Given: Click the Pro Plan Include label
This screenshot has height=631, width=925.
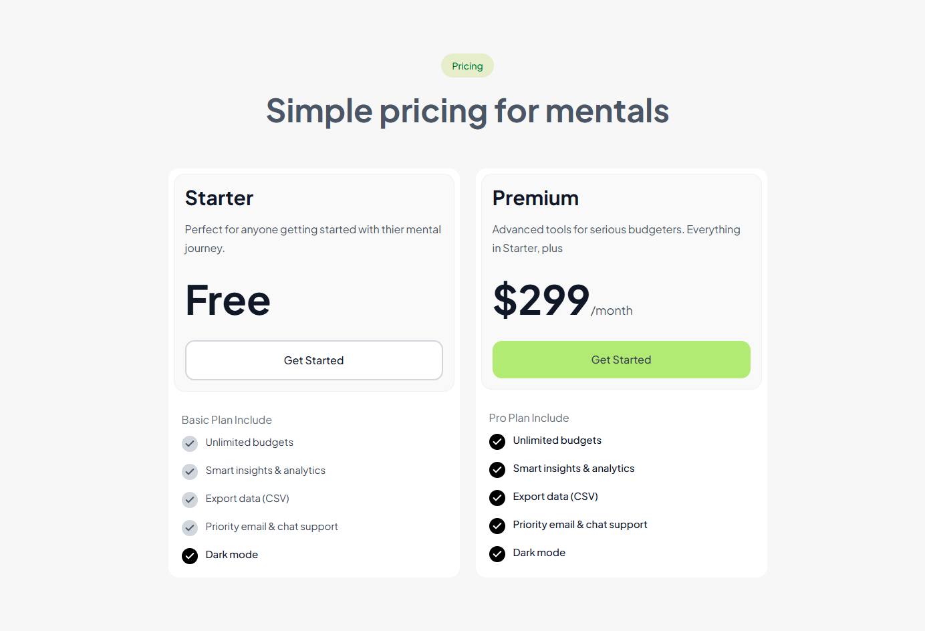Looking at the screenshot, I should tap(529, 418).
